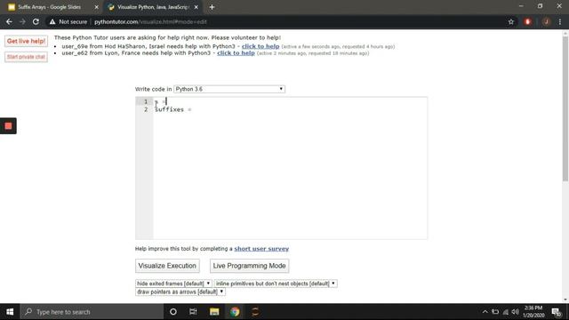The height and width of the screenshot is (320, 569).
Task: Open the Python 3.6 language dropdown
Action: [x=229, y=89]
